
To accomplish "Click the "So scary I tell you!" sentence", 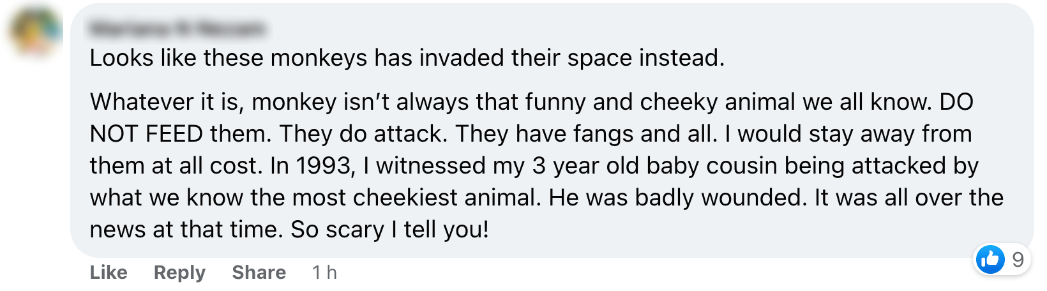I will (389, 230).
